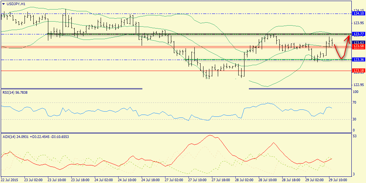Select the 123.36 blue price label
This screenshot has height=183, width=366.
[x=358, y=59]
